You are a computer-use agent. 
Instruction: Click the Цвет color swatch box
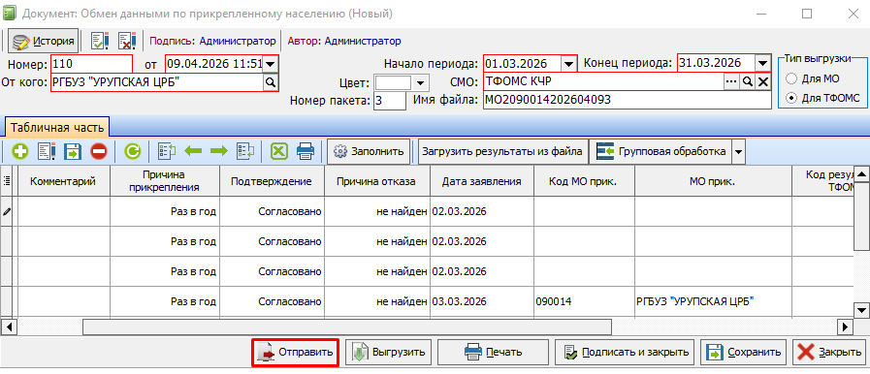click(394, 83)
